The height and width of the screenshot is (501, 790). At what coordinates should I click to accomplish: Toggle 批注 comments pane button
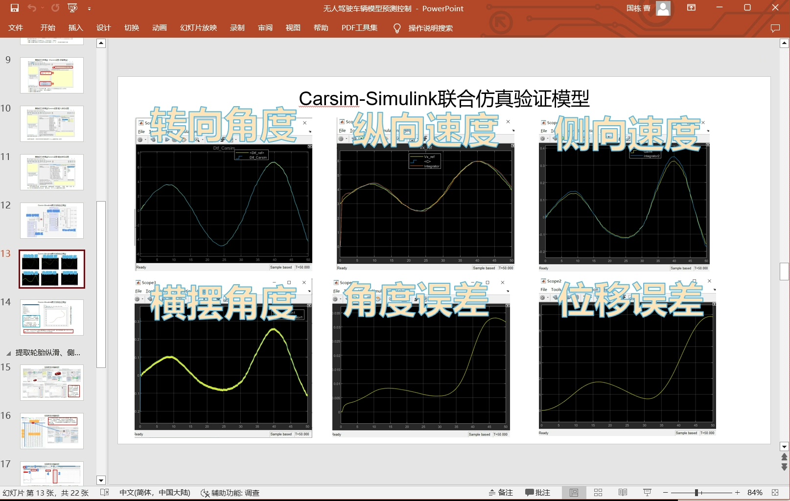click(x=537, y=493)
